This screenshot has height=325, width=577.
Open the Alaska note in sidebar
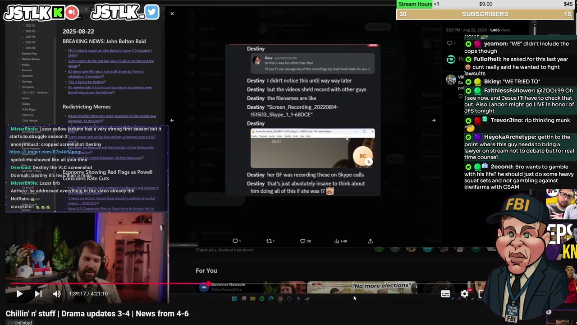coord(26,103)
